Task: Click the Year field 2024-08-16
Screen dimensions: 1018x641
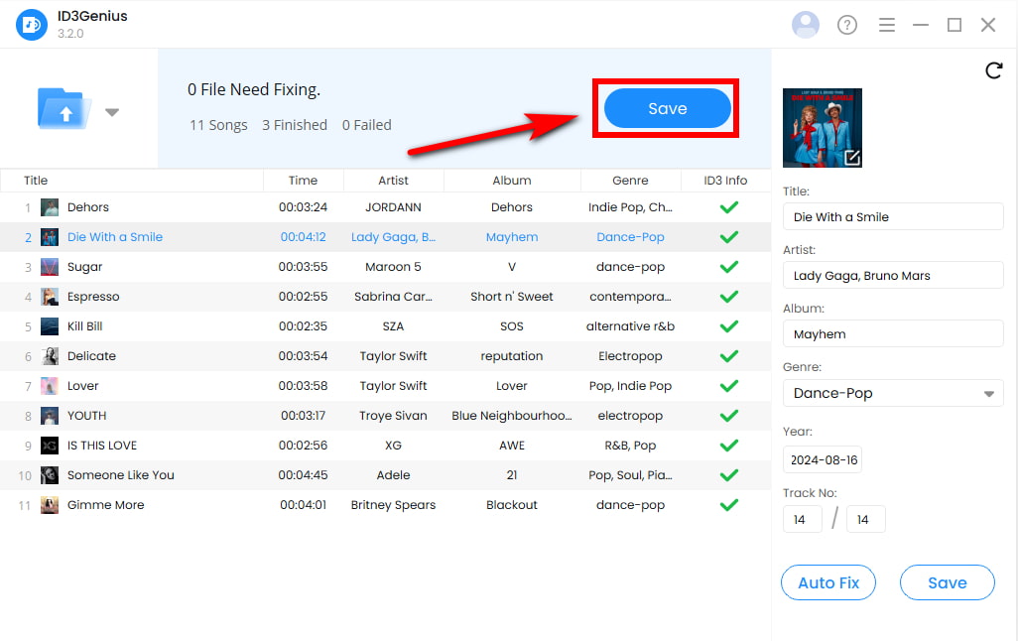Action: [x=823, y=459]
